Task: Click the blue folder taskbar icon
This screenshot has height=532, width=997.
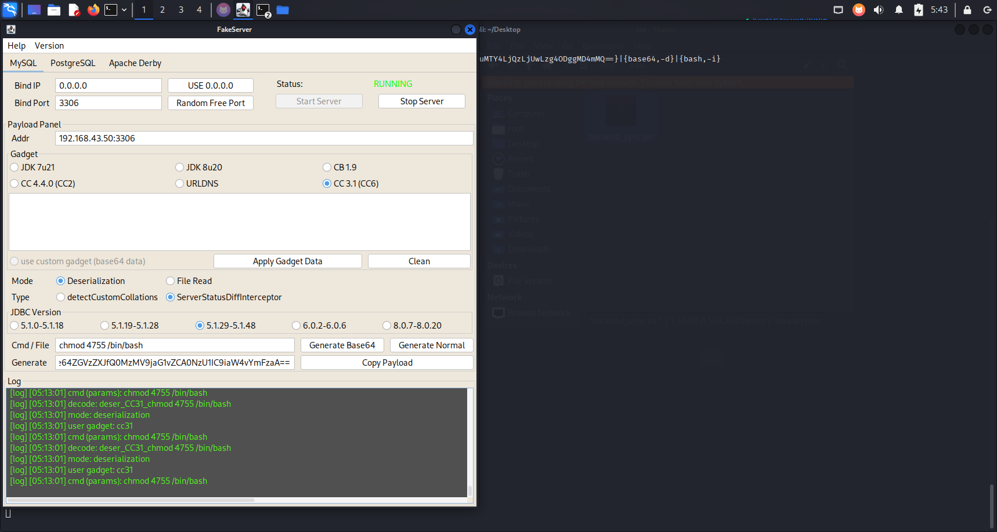Action: coord(283,10)
